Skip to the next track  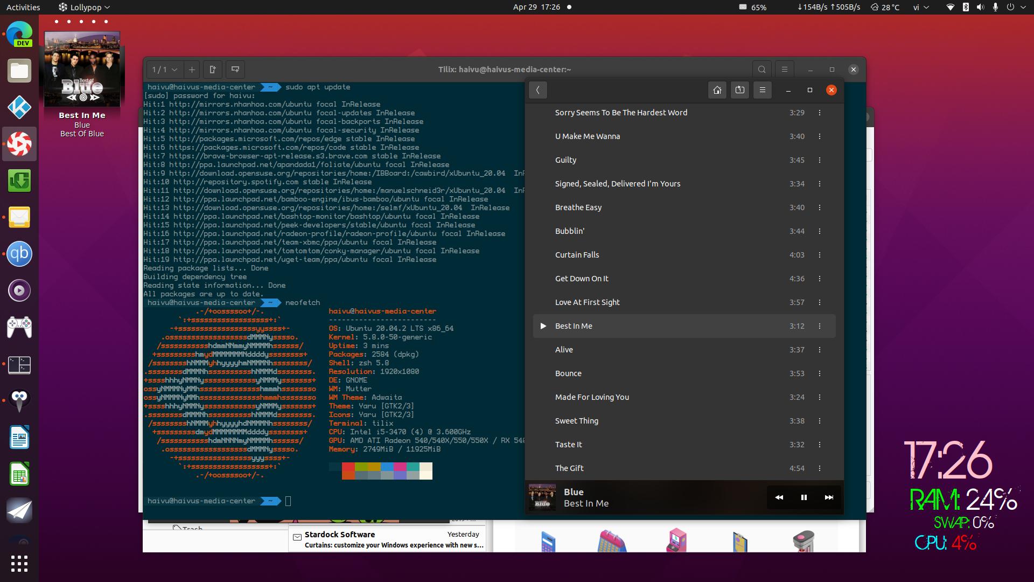[x=829, y=497]
